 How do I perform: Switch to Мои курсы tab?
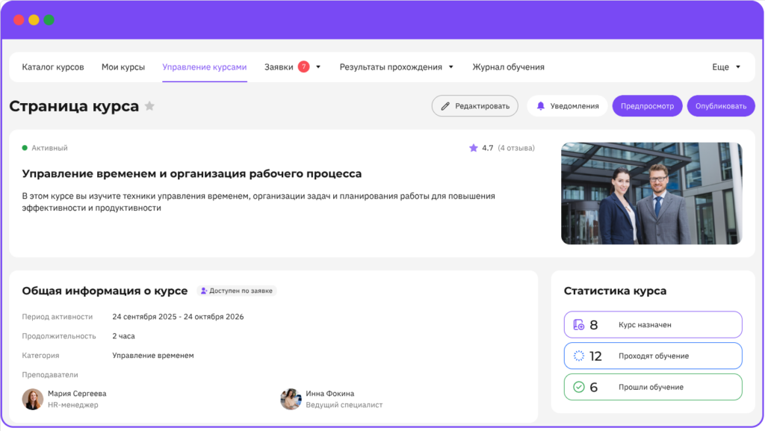click(123, 67)
